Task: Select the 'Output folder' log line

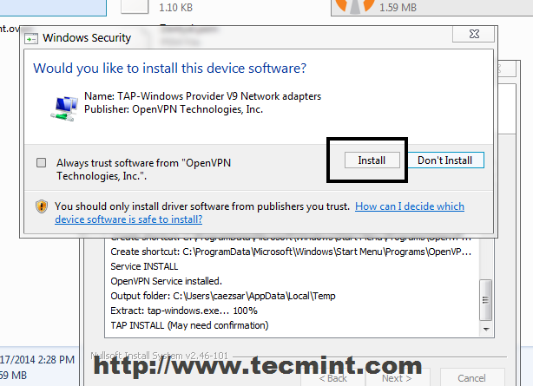Action: pos(223,296)
